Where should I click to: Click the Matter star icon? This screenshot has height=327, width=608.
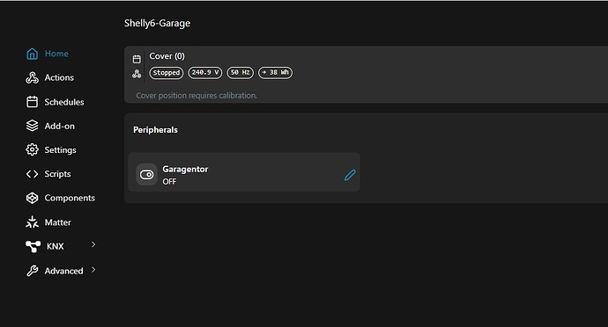(x=33, y=222)
